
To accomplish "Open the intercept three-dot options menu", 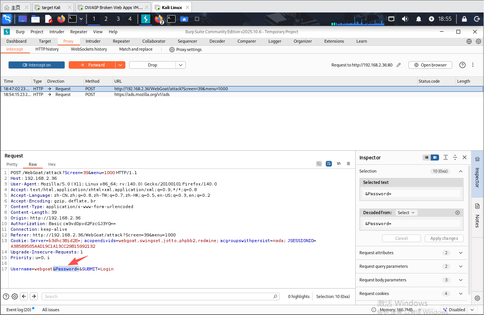I will (x=473, y=65).
